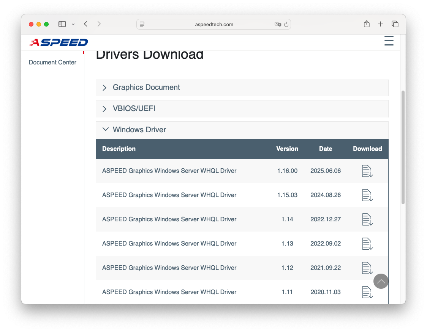Collapse the Windows Driver section
The width and height of the screenshot is (427, 332).
139,130
